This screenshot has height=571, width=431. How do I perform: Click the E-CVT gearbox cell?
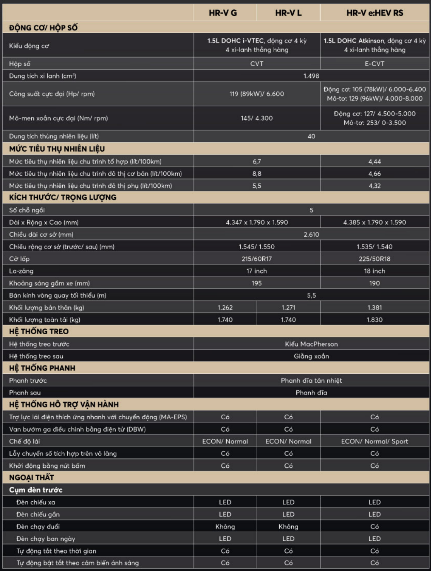[375, 64]
